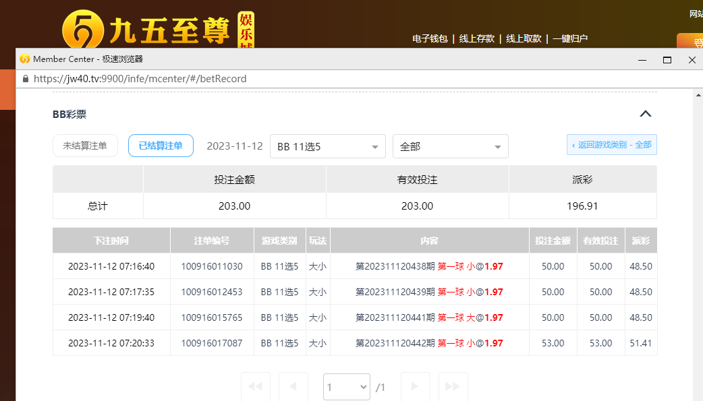
Task: Open page number selector dropdown
Action: (346, 387)
